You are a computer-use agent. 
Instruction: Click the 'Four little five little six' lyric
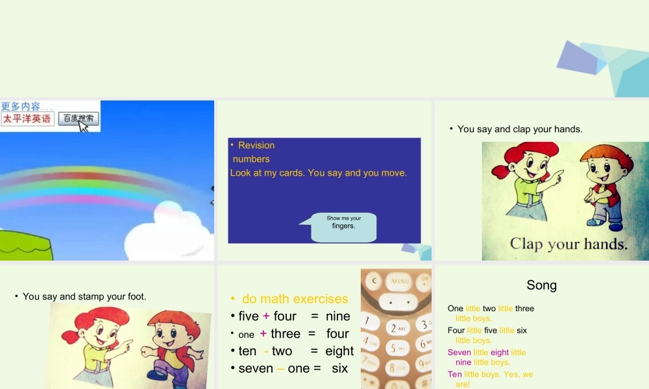coord(487,330)
